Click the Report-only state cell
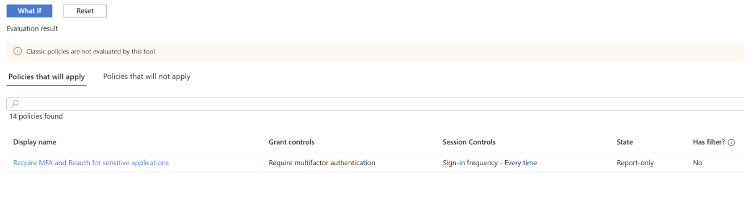Image resolution: width=754 pixels, height=210 pixels. click(635, 163)
